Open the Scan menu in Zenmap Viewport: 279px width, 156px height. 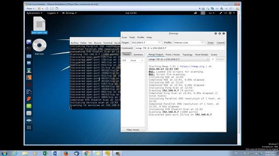point(124,38)
